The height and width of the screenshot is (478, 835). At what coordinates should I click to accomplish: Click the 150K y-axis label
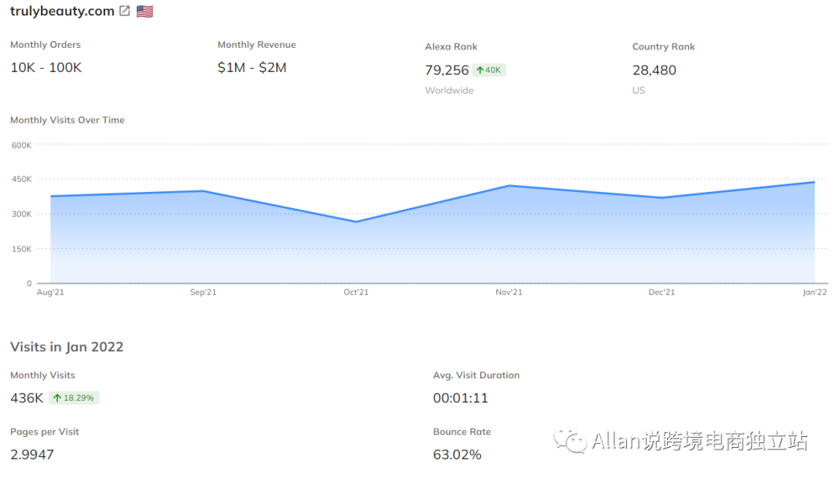(x=22, y=249)
